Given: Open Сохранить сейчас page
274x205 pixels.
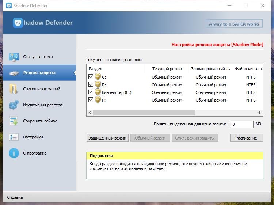Looking at the screenshot, I should tap(40, 121).
